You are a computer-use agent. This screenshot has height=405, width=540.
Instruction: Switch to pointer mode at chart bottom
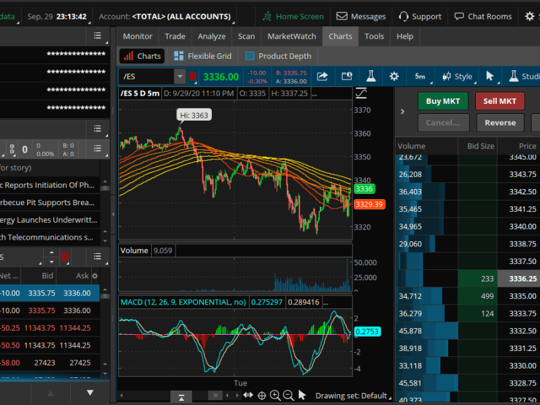[302, 395]
